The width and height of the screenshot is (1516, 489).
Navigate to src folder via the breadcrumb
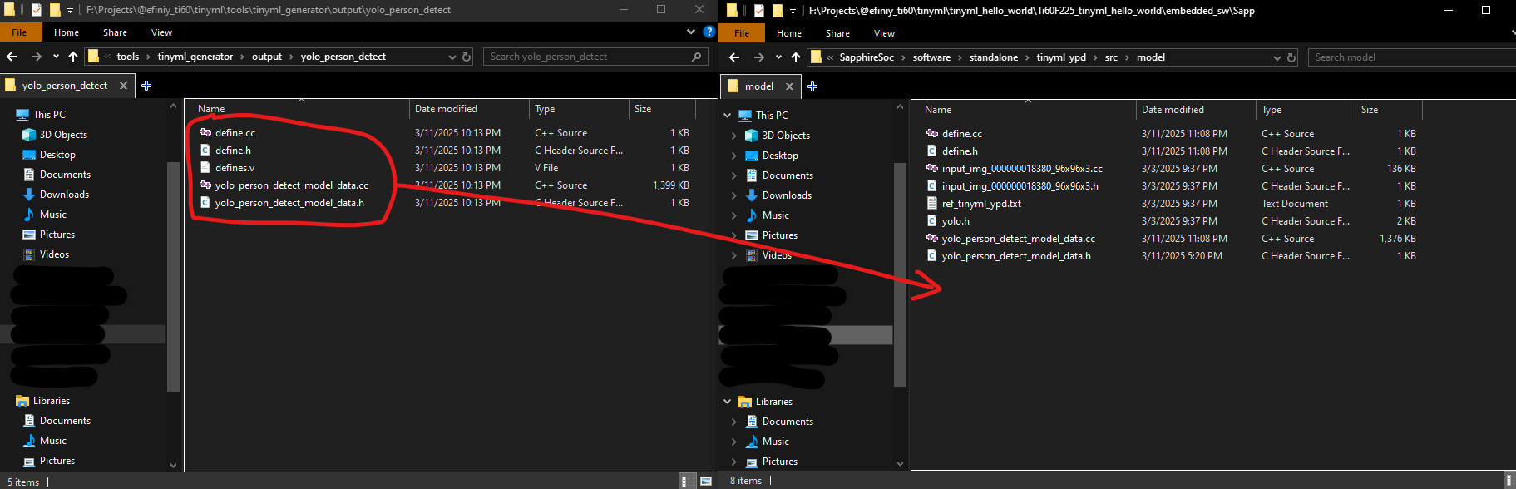point(1111,57)
